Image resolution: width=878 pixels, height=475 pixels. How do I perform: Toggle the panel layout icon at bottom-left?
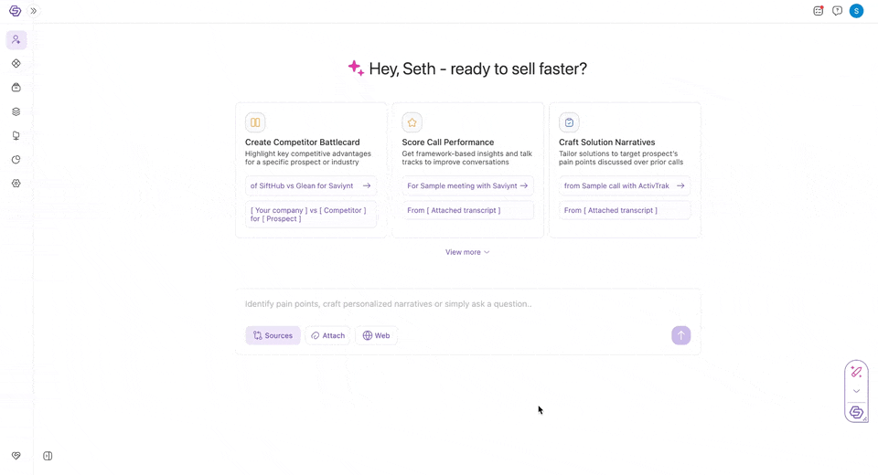(48, 456)
